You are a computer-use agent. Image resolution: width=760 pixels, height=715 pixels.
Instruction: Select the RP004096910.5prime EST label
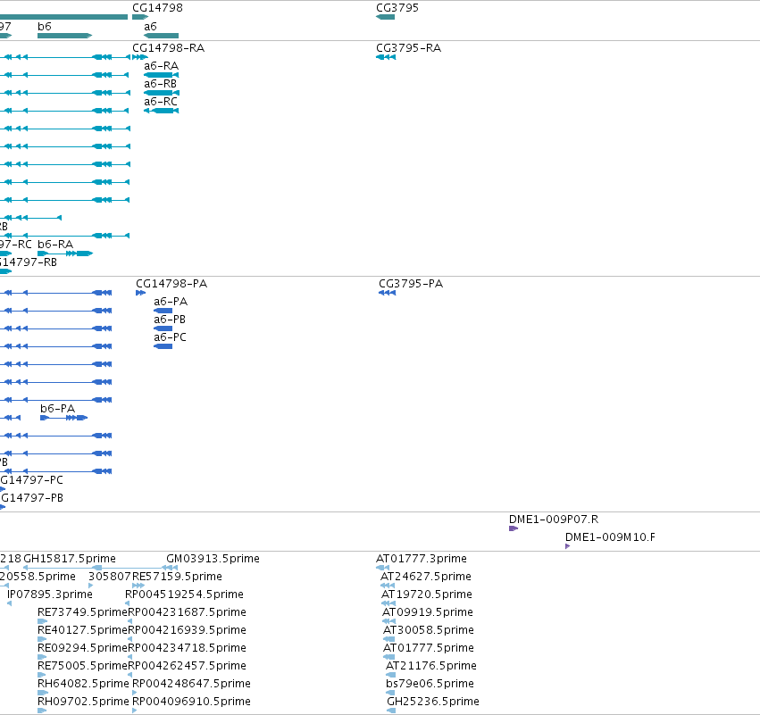pyautogui.click(x=191, y=703)
